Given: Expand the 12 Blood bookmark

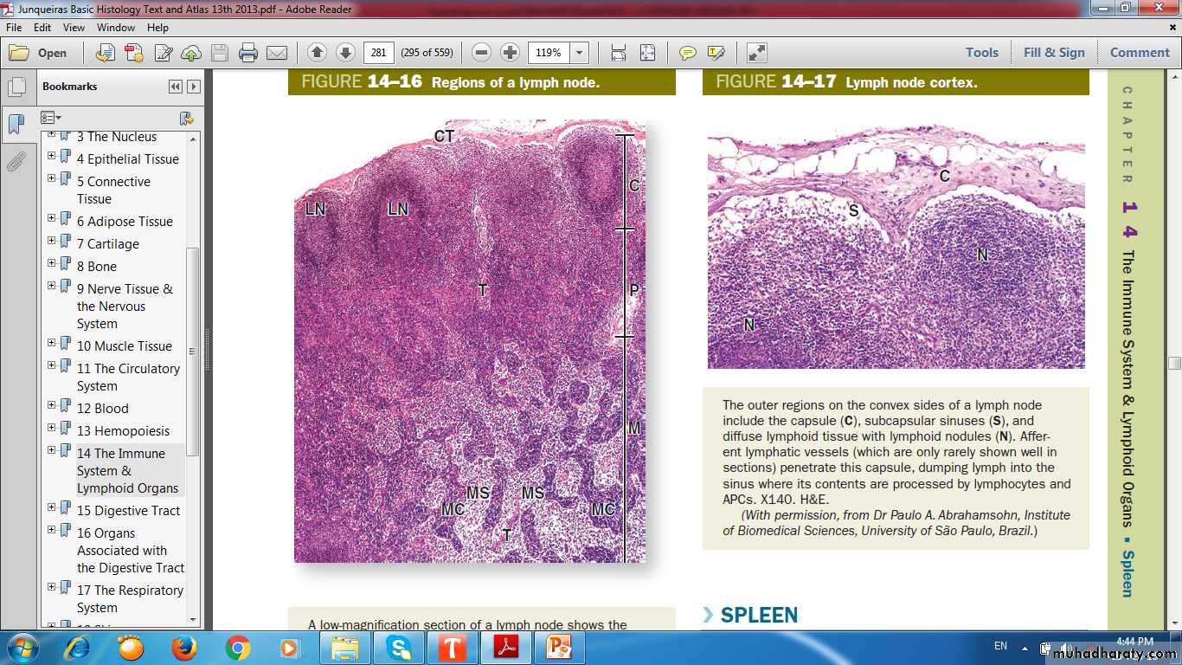Looking at the screenshot, I should pos(51,405).
